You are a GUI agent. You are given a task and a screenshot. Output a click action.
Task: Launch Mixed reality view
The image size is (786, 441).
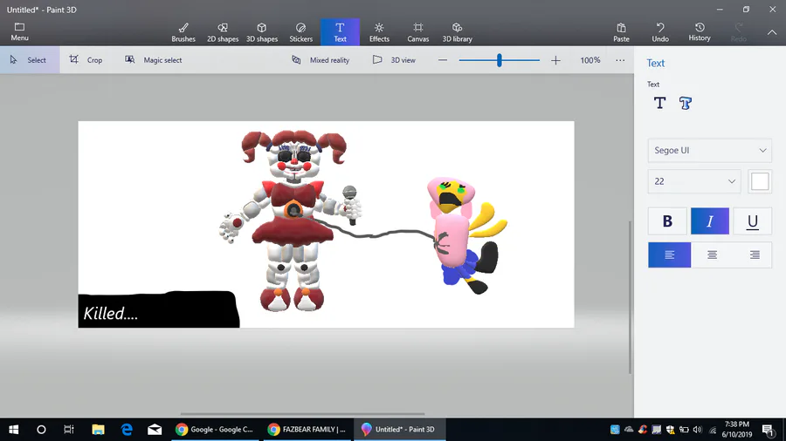[x=321, y=60]
